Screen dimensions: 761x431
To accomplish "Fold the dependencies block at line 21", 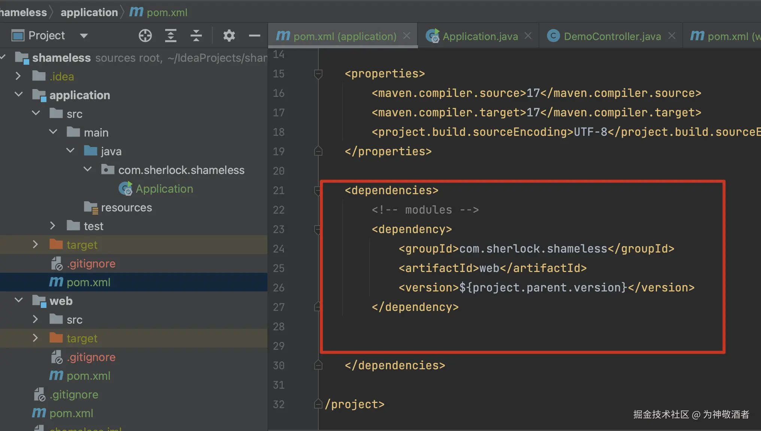I will coord(318,190).
